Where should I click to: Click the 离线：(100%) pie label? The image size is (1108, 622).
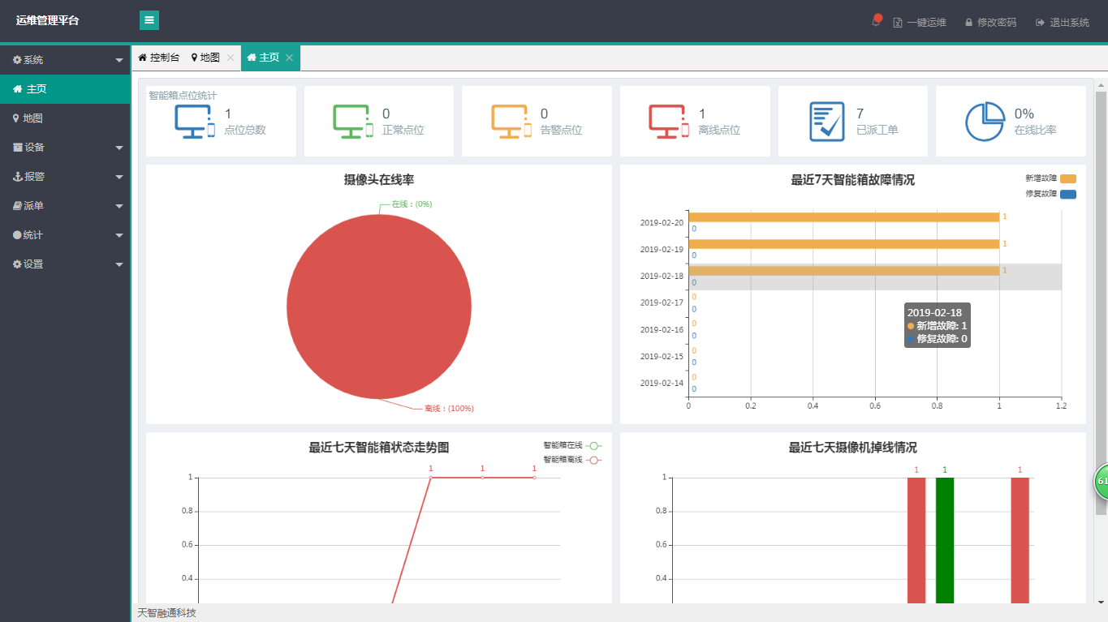tap(449, 409)
